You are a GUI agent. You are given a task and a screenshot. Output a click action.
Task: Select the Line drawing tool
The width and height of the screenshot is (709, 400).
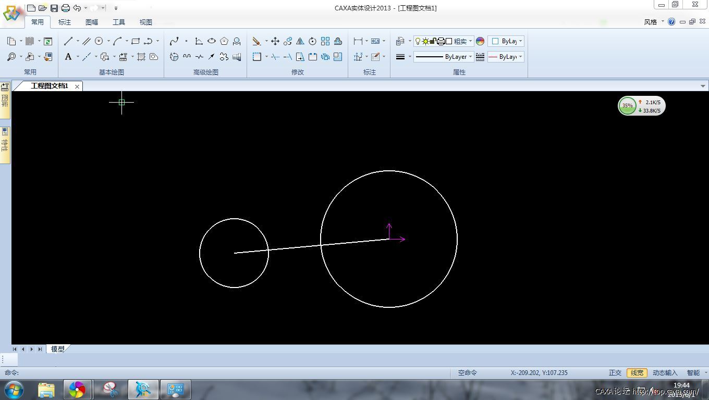click(68, 41)
